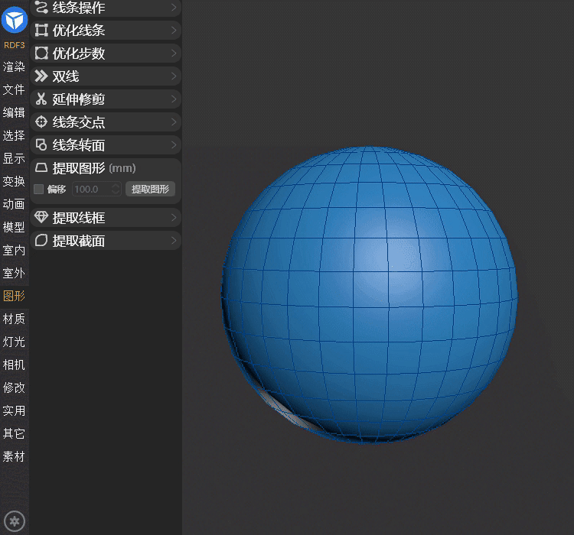Click the 延伸修剪 scissors icon
This screenshot has width=574, height=535.
[x=41, y=99]
